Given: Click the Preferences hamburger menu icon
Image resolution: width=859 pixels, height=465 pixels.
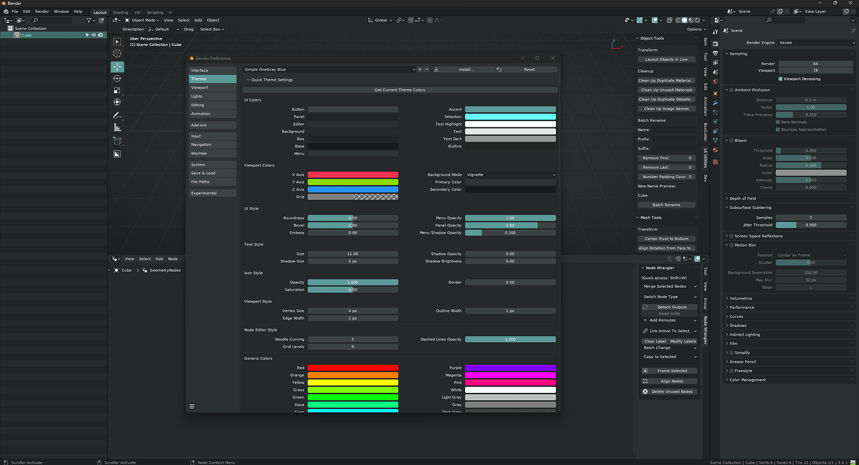Looking at the screenshot, I should [192, 406].
